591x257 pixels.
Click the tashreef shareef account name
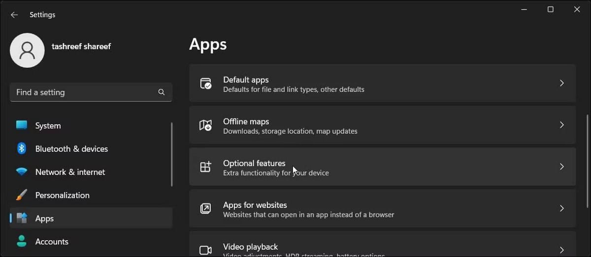(81, 46)
